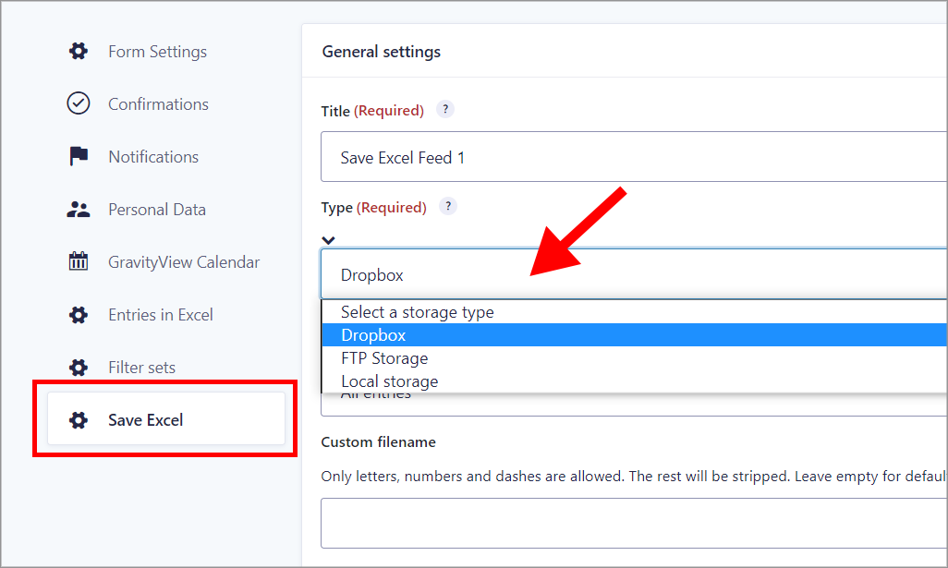This screenshot has height=568, width=948.
Task: Click the 'Type (Required)' label
Action: tap(373, 207)
